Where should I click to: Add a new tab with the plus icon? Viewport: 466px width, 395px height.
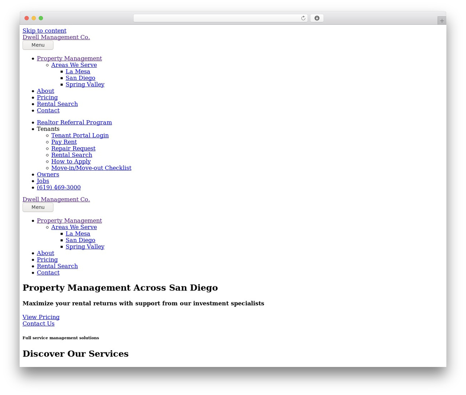[442, 21]
